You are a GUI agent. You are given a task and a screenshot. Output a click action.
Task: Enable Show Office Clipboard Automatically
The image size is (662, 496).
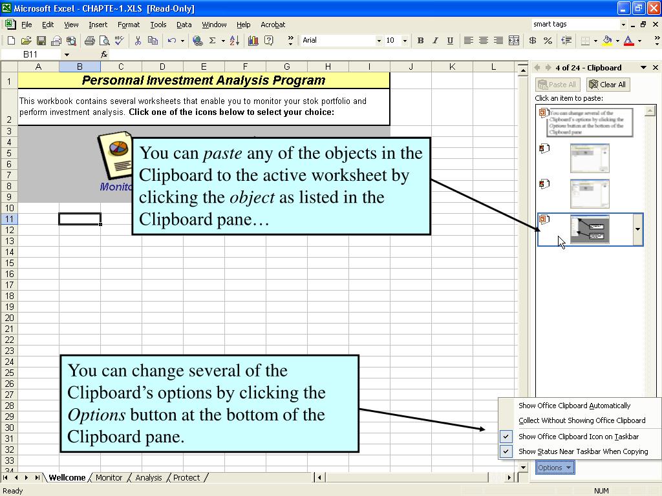574,406
